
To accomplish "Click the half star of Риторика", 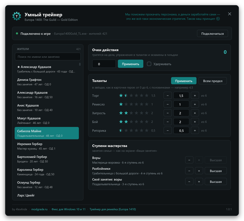I will 121,130.
